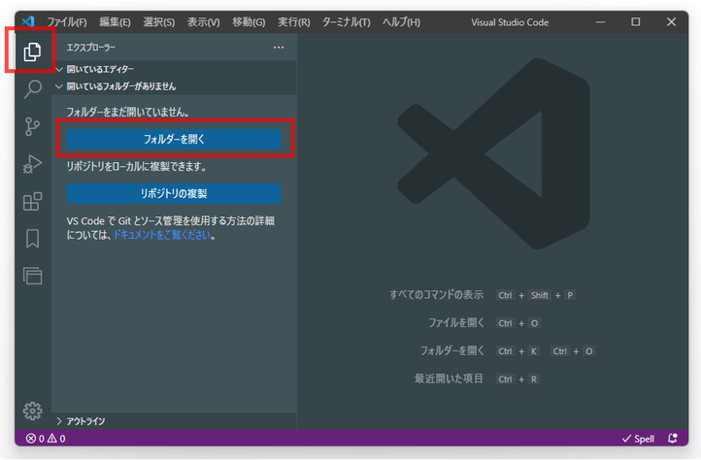Open the Bookmarks view icon
The height and width of the screenshot is (460, 701).
[32, 239]
